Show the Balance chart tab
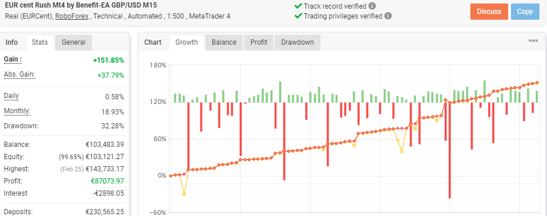 [x=224, y=42]
